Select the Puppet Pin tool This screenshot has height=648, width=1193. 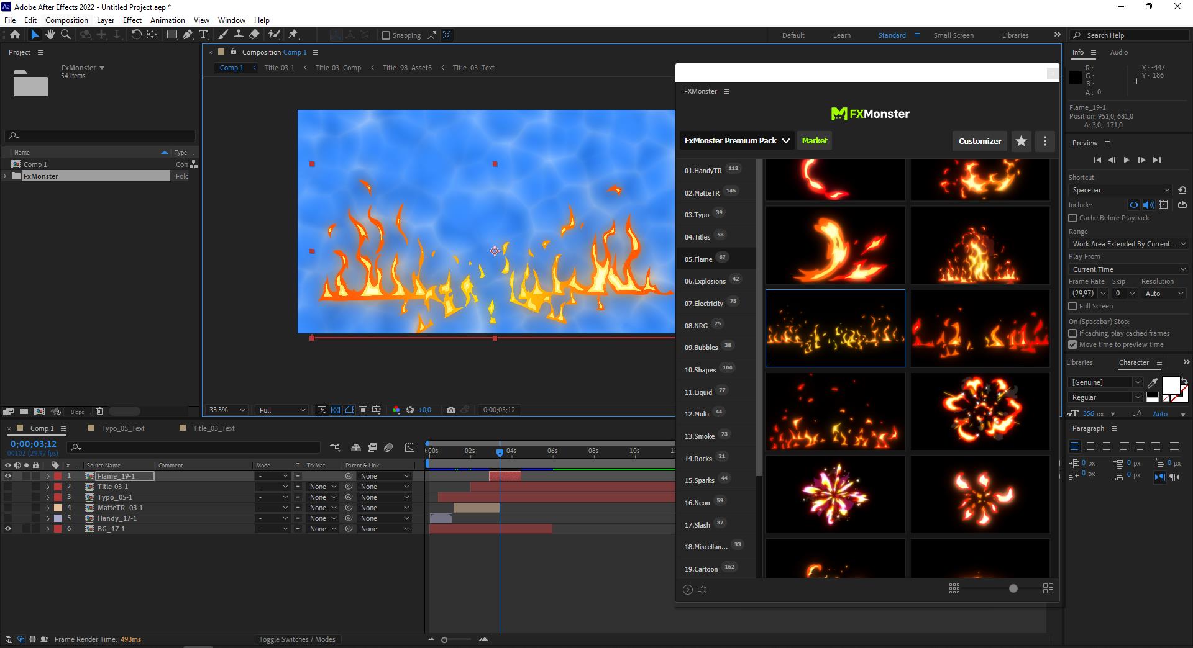click(x=293, y=35)
